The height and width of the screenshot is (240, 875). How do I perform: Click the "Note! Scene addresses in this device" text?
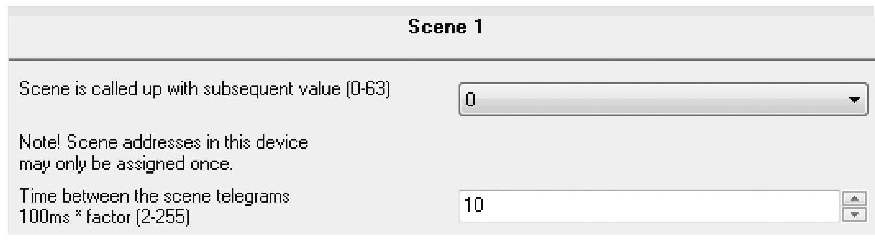click(163, 142)
